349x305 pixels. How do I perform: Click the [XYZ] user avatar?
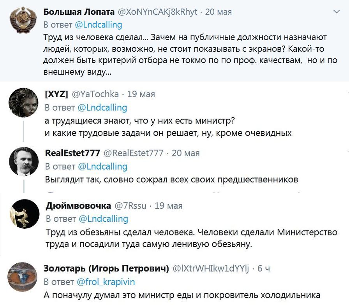tap(23, 102)
